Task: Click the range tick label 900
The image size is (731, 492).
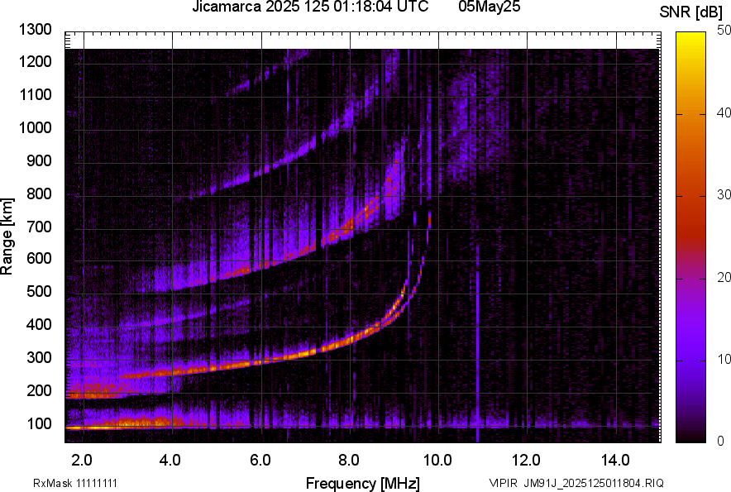Action: (x=39, y=160)
